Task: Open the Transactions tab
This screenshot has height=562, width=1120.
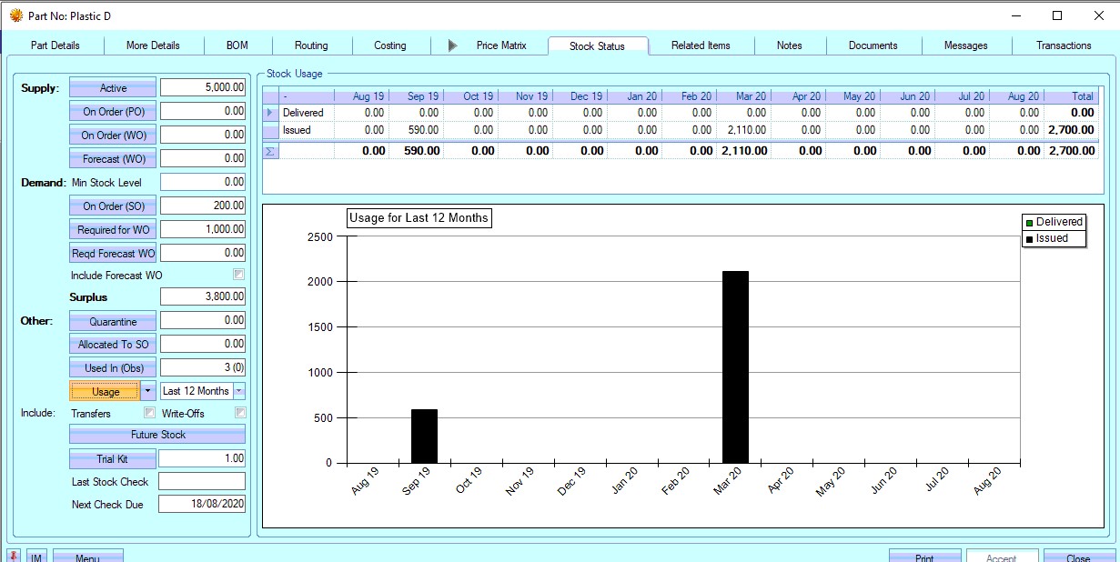Action: [x=1063, y=45]
